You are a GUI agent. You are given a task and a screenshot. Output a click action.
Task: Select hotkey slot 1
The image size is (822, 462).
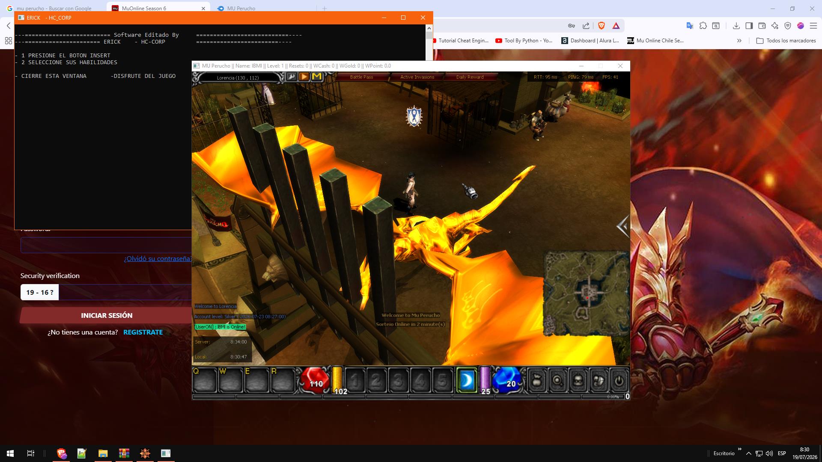[x=355, y=380]
